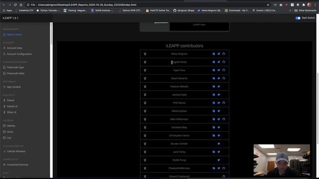Open Yogesh Khatri's Twitter icon
Screen dimensions: 319x179
click(x=219, y=62)
